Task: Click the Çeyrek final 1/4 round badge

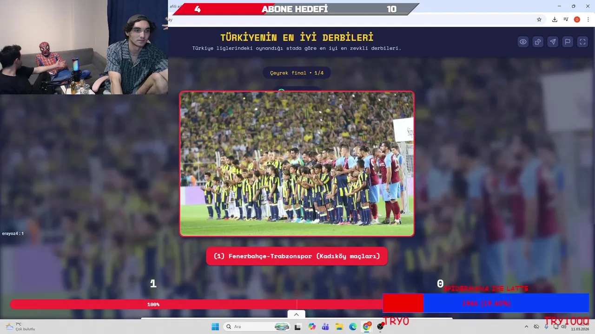Action: pyautogui.click(x=297, y=73)
